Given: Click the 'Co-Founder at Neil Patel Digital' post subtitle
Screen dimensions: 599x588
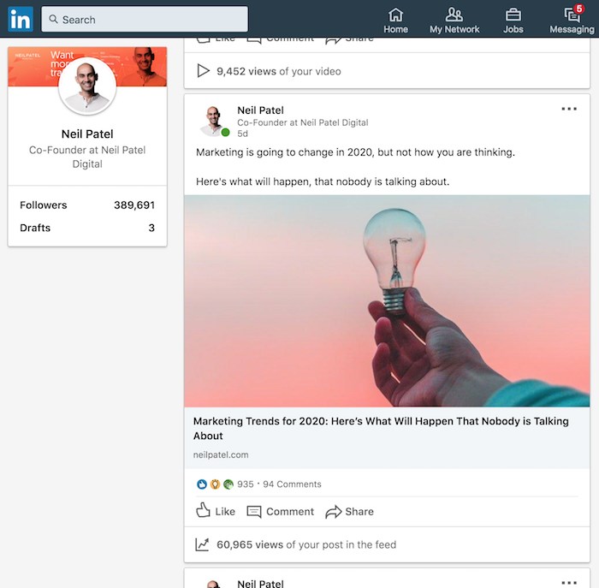Looking at the screenshot, I should pyautogui.click(x=303, y=122).
